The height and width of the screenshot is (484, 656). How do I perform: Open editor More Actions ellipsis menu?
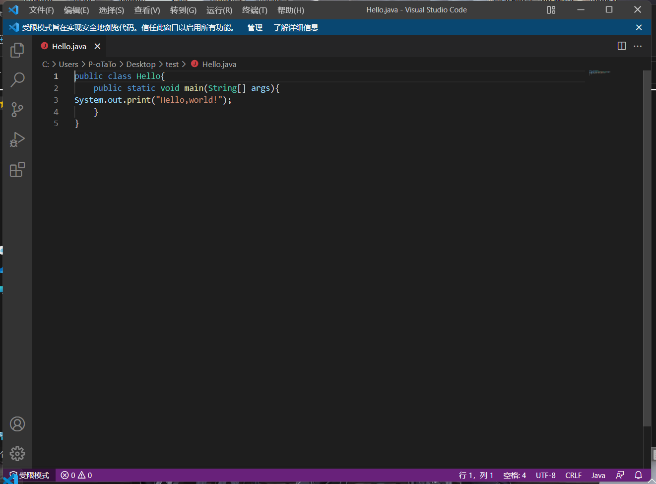pos(638,46)
